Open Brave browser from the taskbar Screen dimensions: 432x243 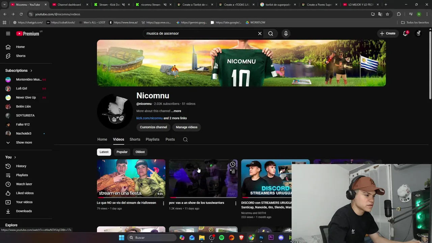pos(241,238)
